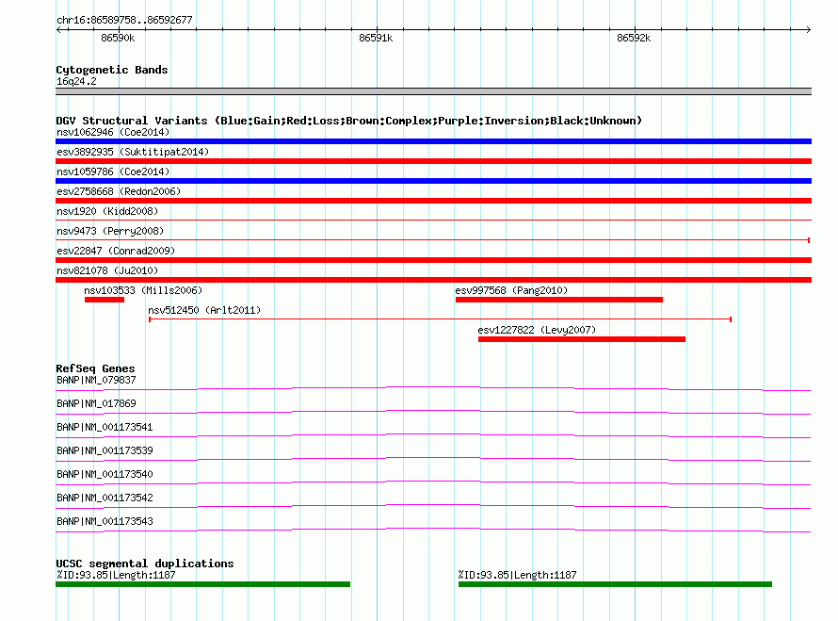Select transcript BANP|NM_001173542
838x621 pixels.
pos(105,498)
